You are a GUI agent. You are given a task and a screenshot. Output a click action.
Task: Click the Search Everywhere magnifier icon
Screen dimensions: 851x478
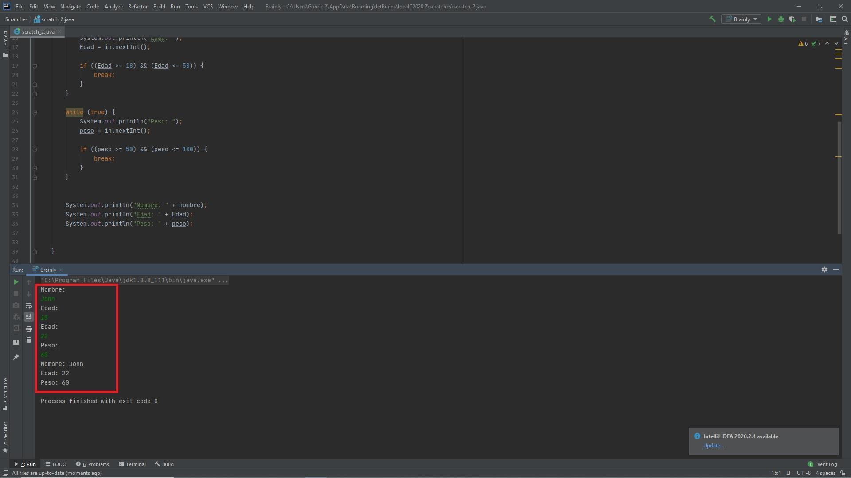[845, 19]
